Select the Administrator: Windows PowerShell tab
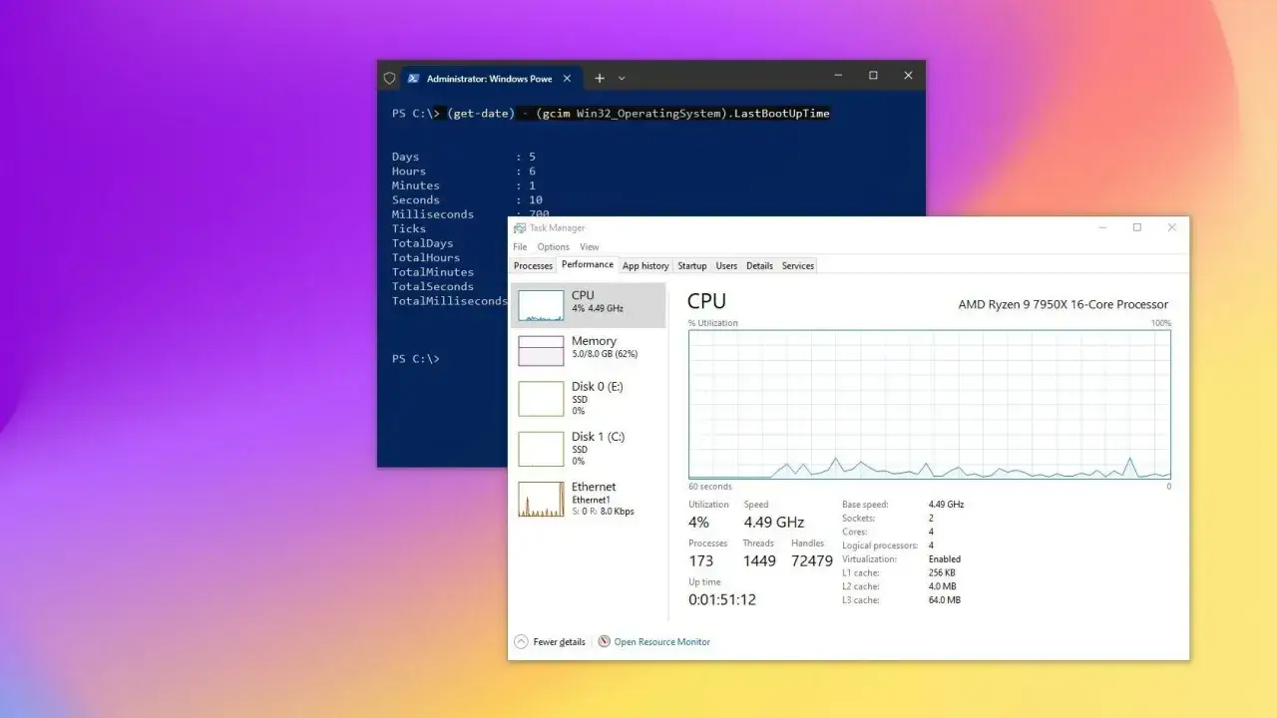This screenshot has width=1277, height=718. (x=491, y=78)
